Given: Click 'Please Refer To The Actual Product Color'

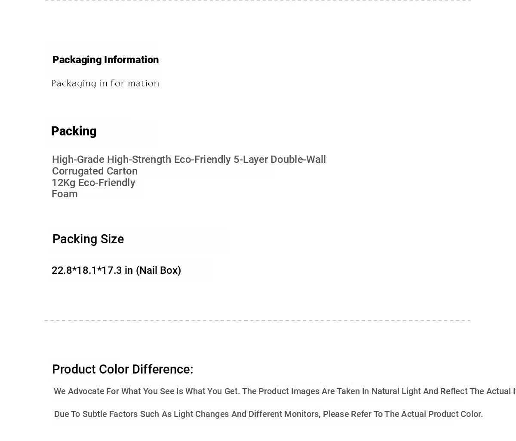Looking at the screenshot, I should (x=402, y=414).
